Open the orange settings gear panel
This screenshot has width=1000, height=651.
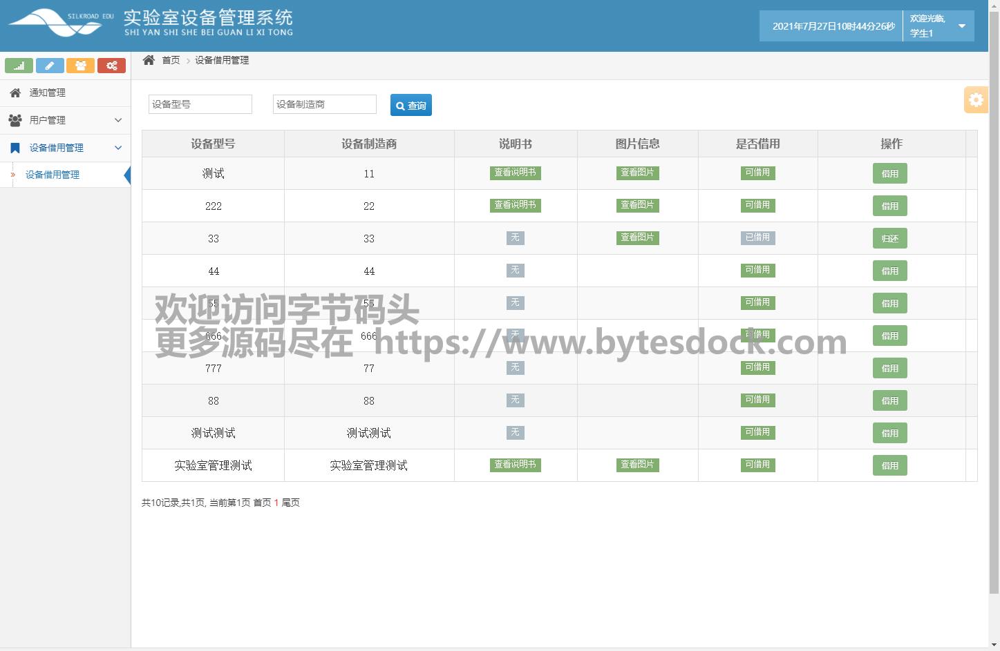[975, 100]
